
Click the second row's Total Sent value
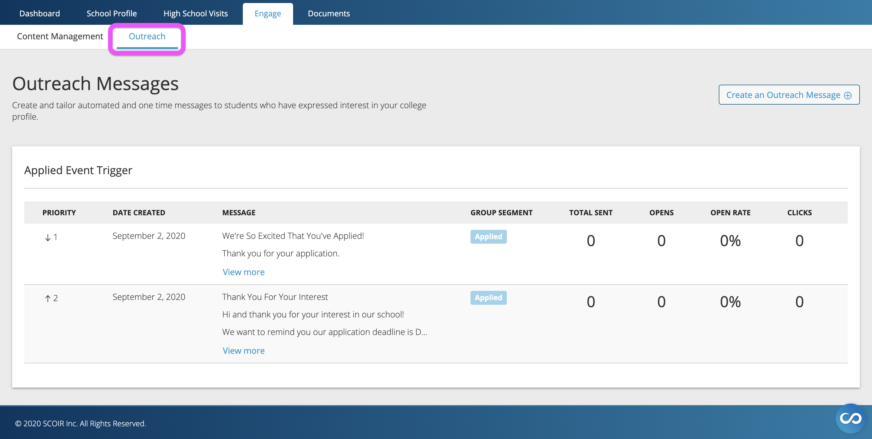591,302
